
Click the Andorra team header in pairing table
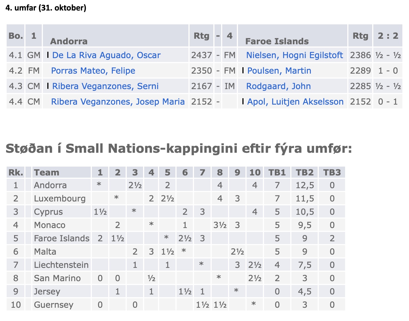69,41
